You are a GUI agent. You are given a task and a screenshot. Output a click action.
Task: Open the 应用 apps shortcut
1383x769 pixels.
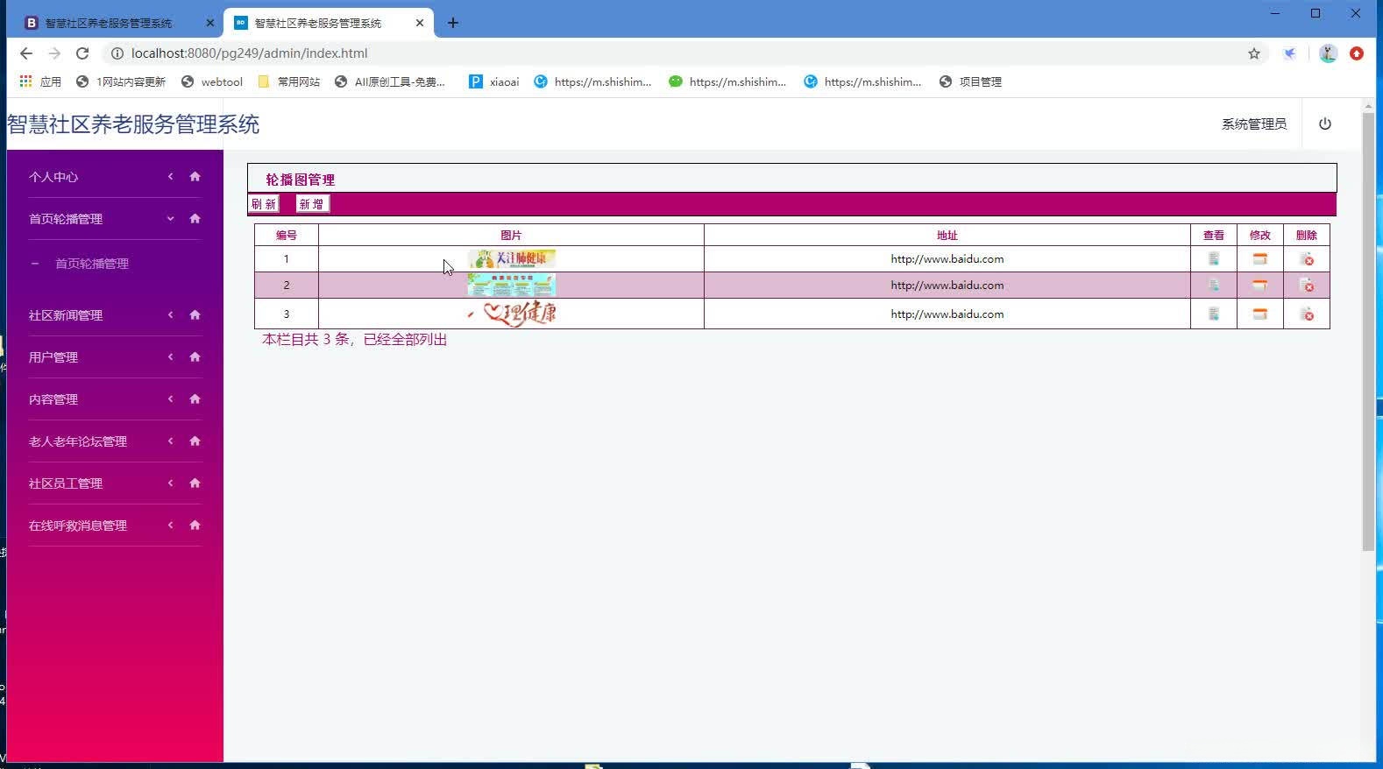pos(40,81)
